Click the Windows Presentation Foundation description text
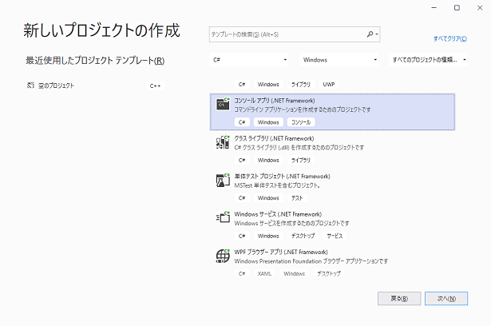The image size is (491, 326). click(x=311, y=261)
